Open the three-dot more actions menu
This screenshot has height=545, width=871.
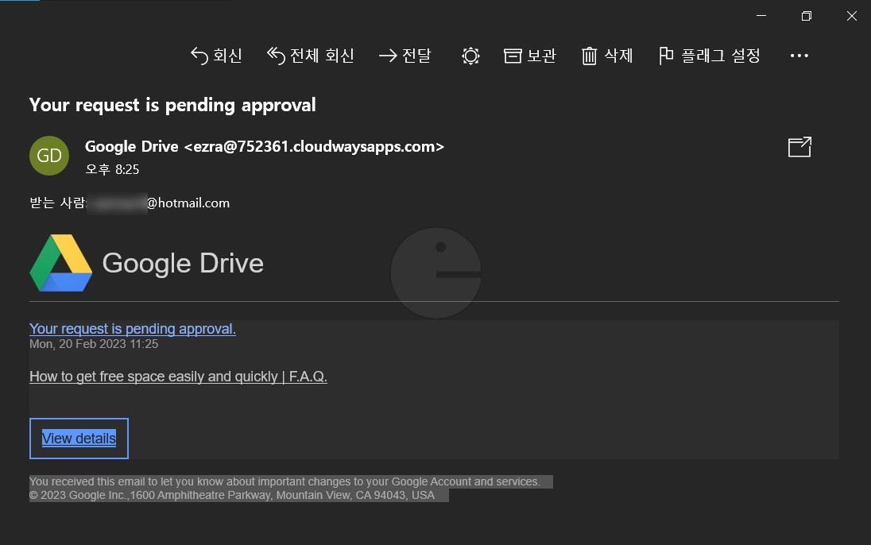point(799,56)
